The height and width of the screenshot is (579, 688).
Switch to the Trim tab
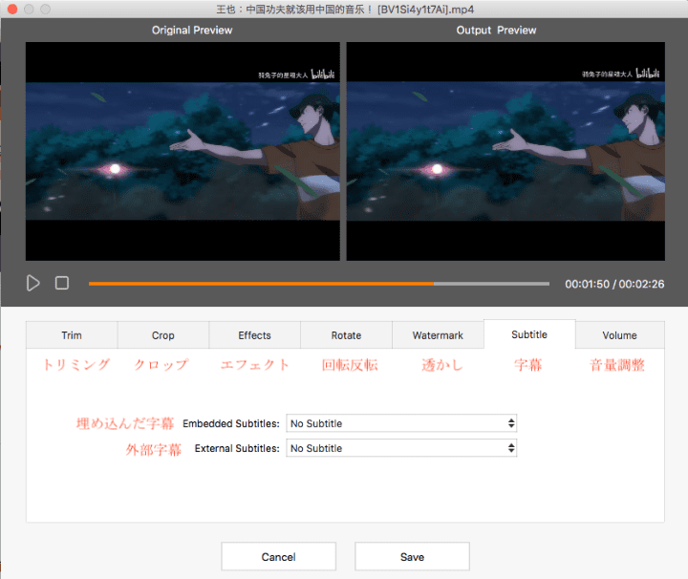pyautogui.click(x=72, y=335)
